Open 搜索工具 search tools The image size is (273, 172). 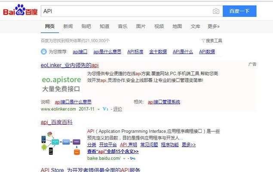[x=214, y=41]
